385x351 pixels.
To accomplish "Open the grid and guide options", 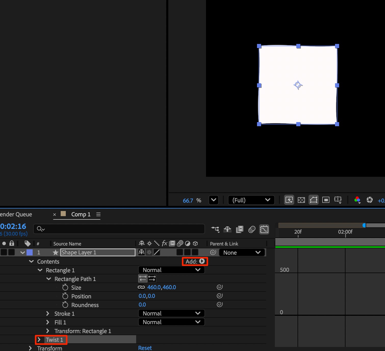I will pos(338,200).
